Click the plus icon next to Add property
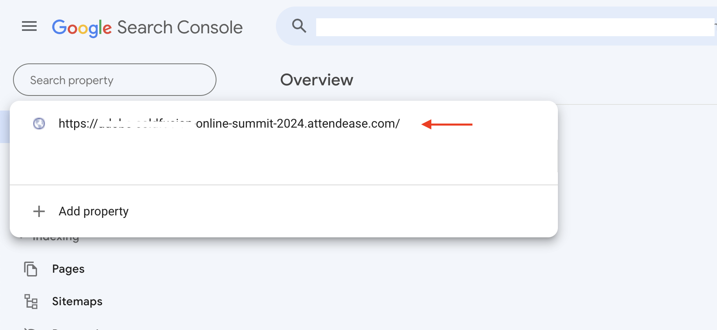 tap(39, 211)
